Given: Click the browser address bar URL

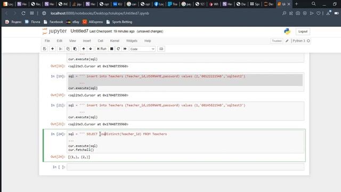Looking at the screenshot, I should point(100,13).
